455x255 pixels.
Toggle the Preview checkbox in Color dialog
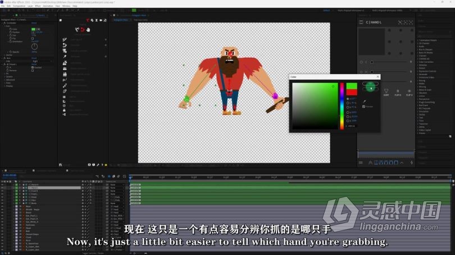(x=363, y=106)
